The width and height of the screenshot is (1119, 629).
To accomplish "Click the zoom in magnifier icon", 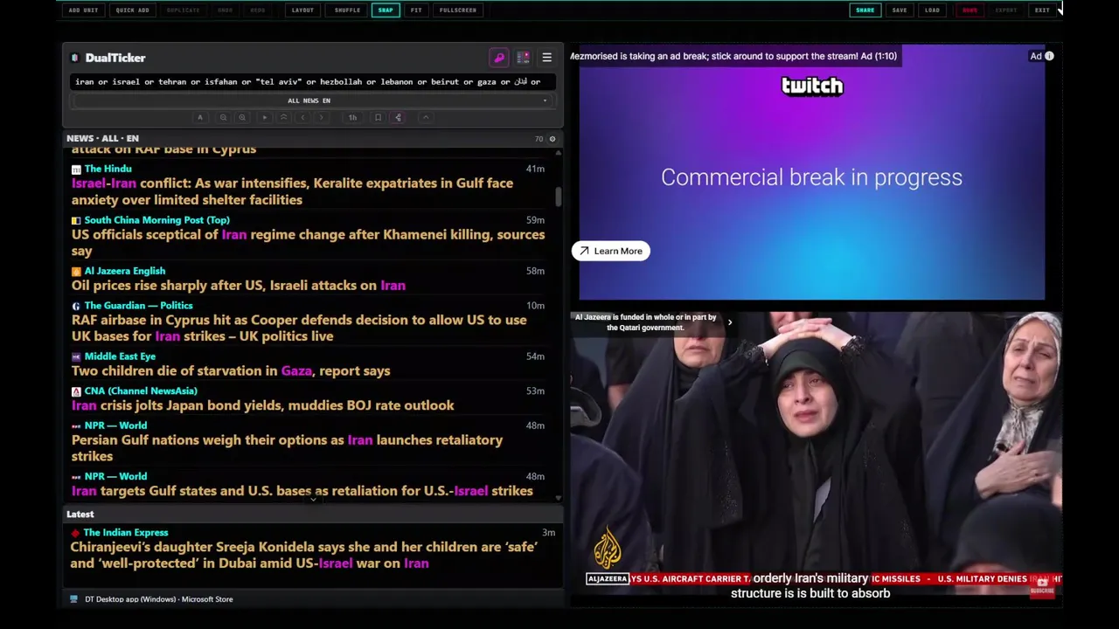I will pyautogui.click(x=242, y=117).
